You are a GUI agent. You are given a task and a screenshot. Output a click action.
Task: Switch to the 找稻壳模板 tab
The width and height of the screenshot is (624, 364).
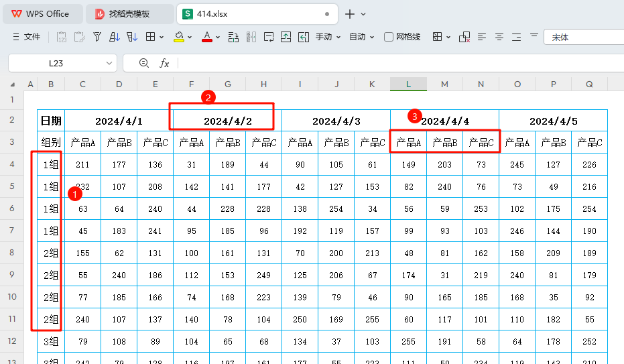pyautogui.click(x=129, y=14)
